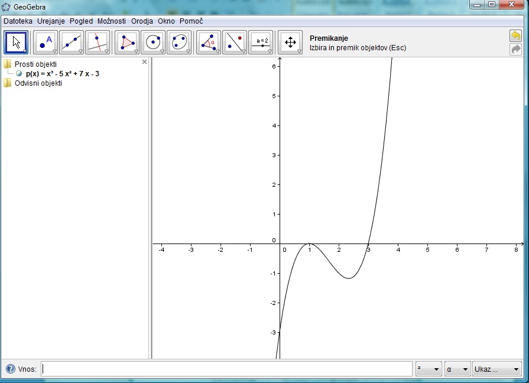Select the Line through two points tool
This screenshot has width=529, height=383.
click(72, 43)
